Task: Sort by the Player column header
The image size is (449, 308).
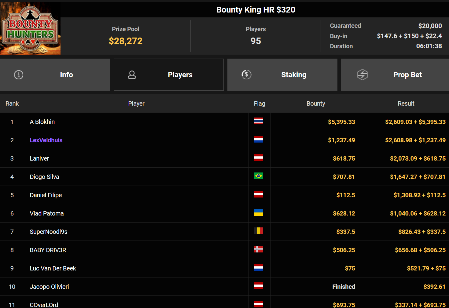Action: point(136,103)
